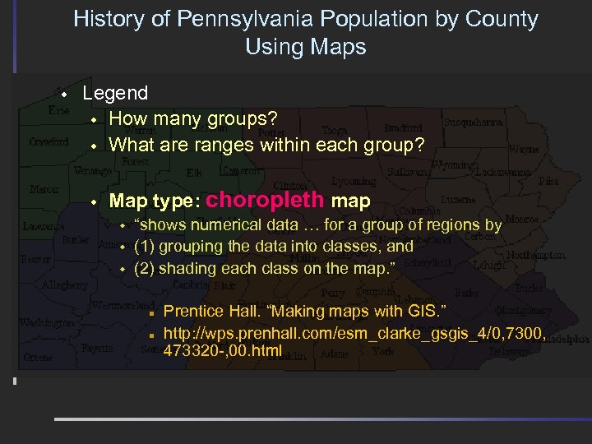Click the Mercer county label on map
The height and width of the screenshot is (444, 592).
pos(44,189)
